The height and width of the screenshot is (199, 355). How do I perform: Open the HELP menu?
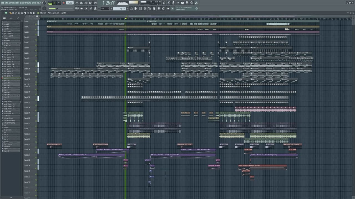tap(39, 3)
